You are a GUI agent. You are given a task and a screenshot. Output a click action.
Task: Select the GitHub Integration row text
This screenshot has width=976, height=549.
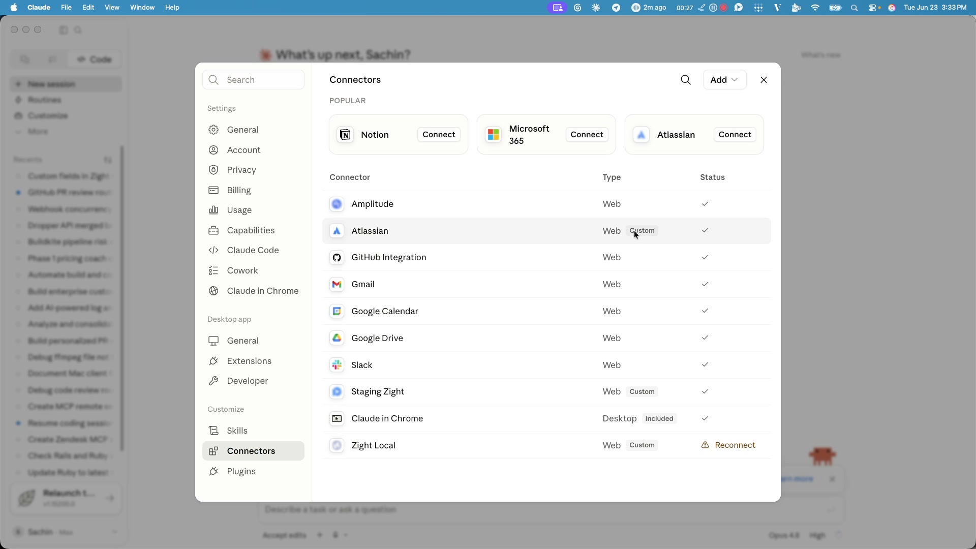pyautogui.click(x=389, y=258)
